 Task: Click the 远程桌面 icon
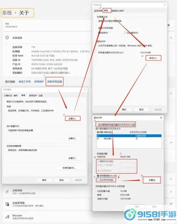coord(7,192)
